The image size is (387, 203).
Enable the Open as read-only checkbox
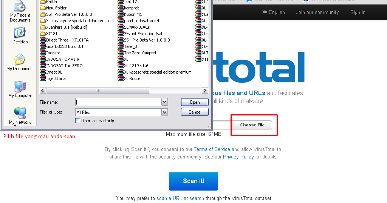coord(77,121)
